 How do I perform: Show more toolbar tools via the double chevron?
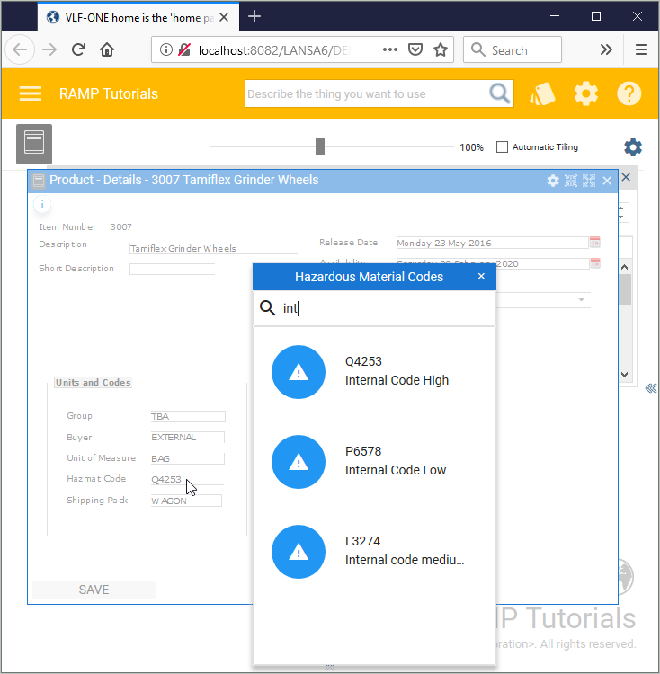[606, 49]
